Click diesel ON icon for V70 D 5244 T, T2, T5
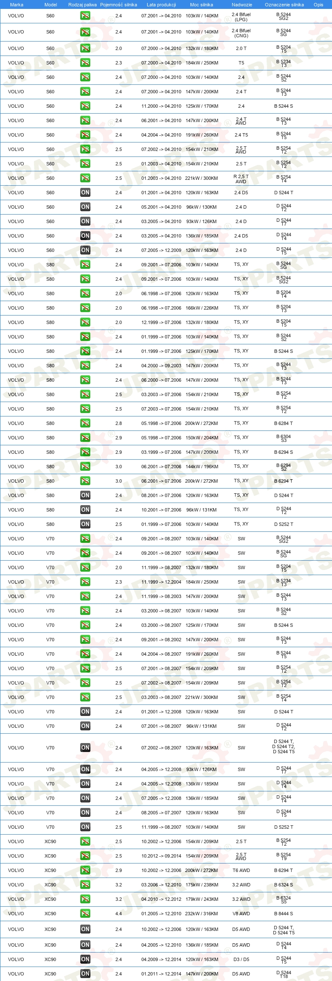The height and width of the screenshot is (981, 332). click(x=85, y=748)
